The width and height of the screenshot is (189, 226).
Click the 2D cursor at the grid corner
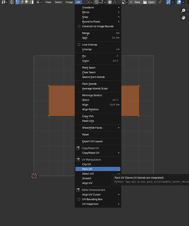click(34, 176)
